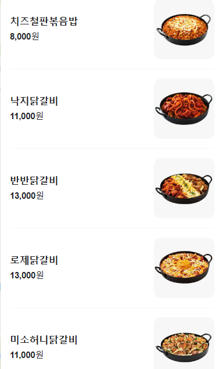Select the entire 반반닭갈비 list row
Viewport: 219px width, 369px height.
(x=112, y=188)
